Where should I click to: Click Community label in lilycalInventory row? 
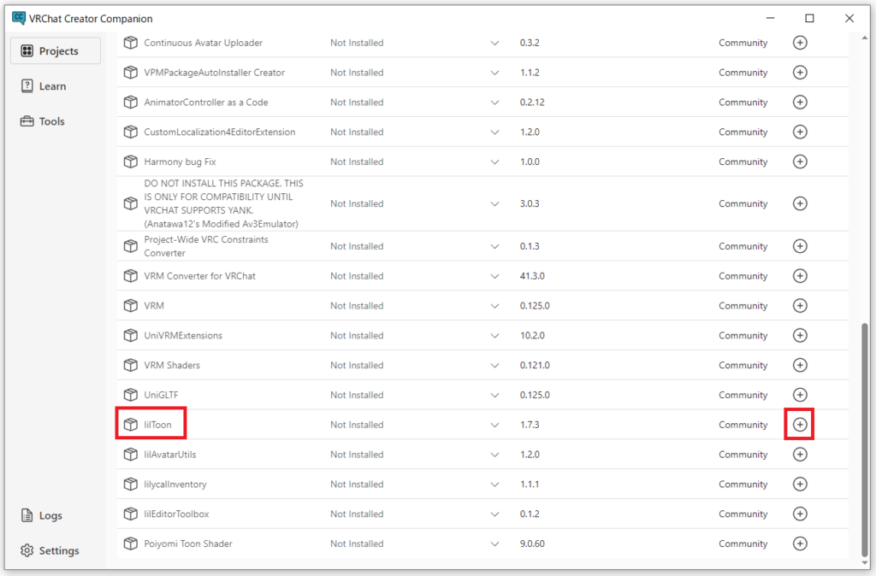(x=743, y=484)
